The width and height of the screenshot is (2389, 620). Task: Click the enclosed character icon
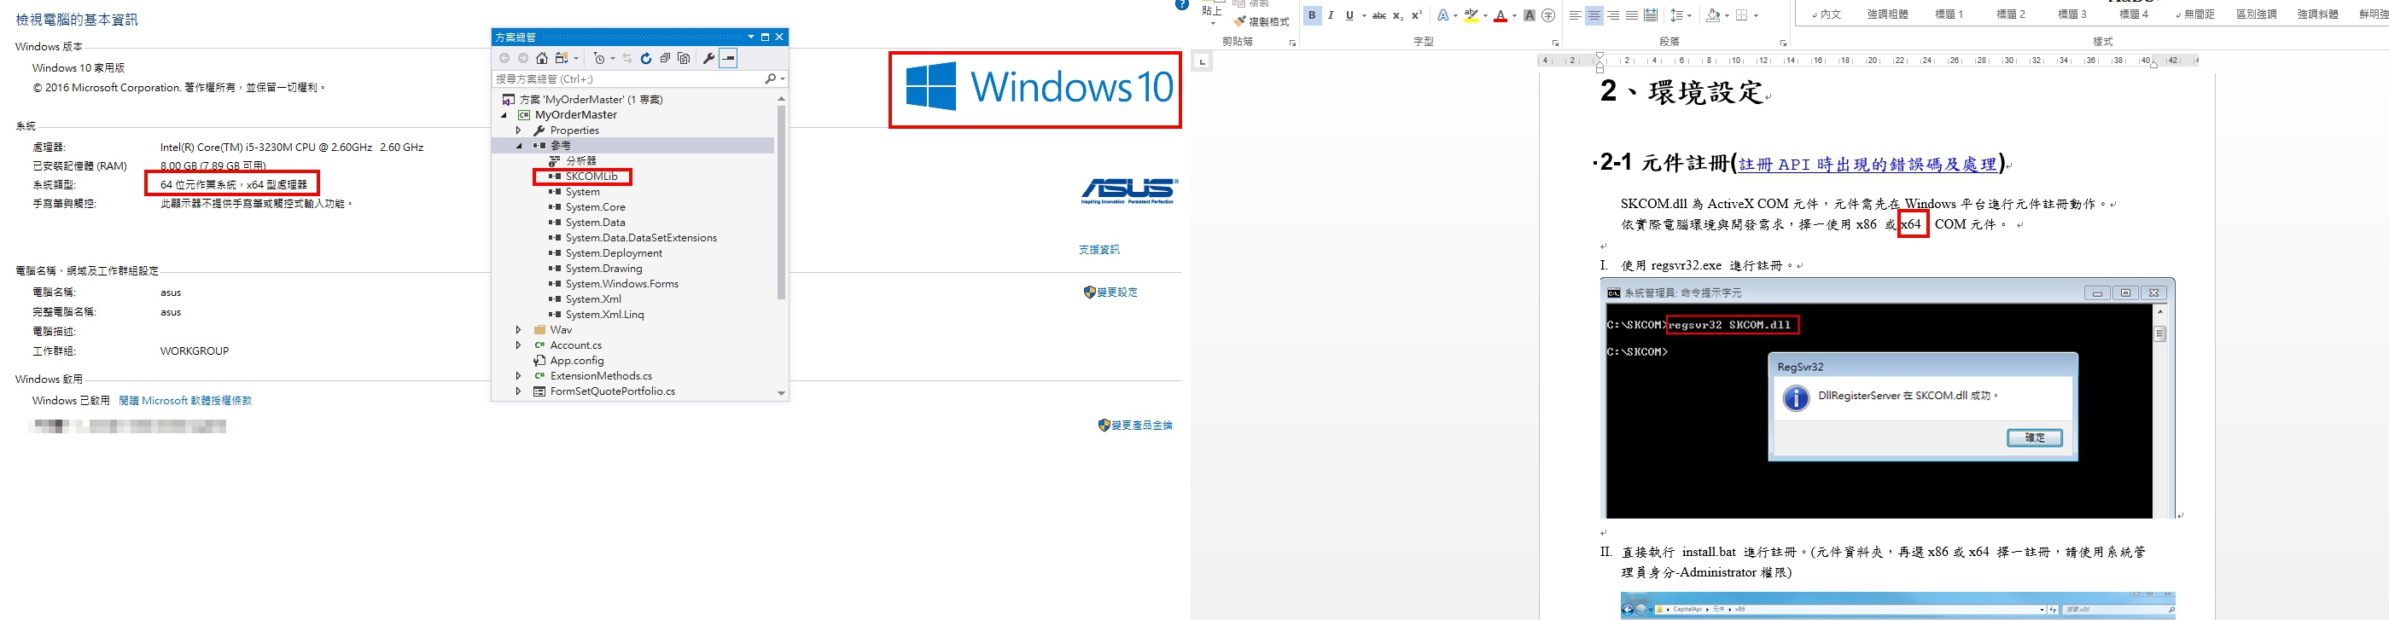pyautogui.click(x=1547, y=15)
